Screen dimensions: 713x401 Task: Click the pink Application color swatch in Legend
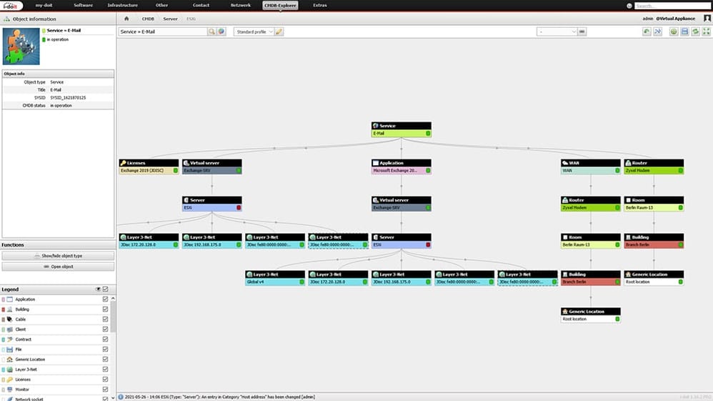pyautogui.click(x=3, y=299)
